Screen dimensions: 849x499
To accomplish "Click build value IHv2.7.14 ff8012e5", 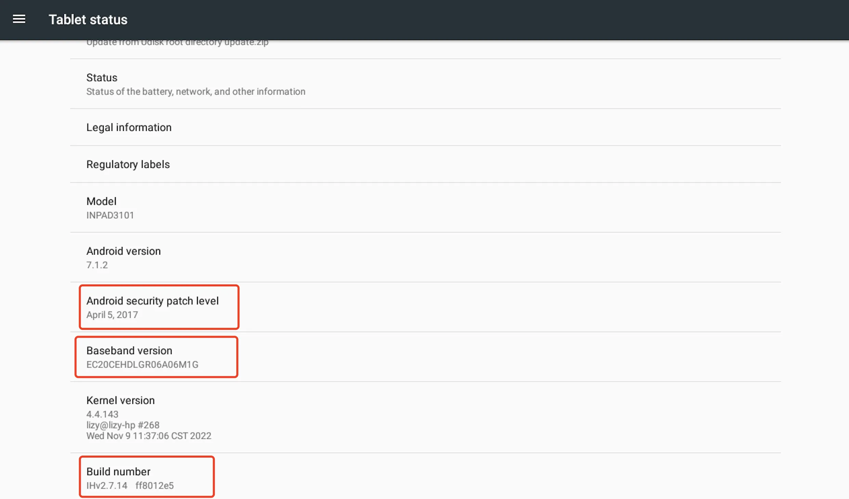I will [130, 486].
